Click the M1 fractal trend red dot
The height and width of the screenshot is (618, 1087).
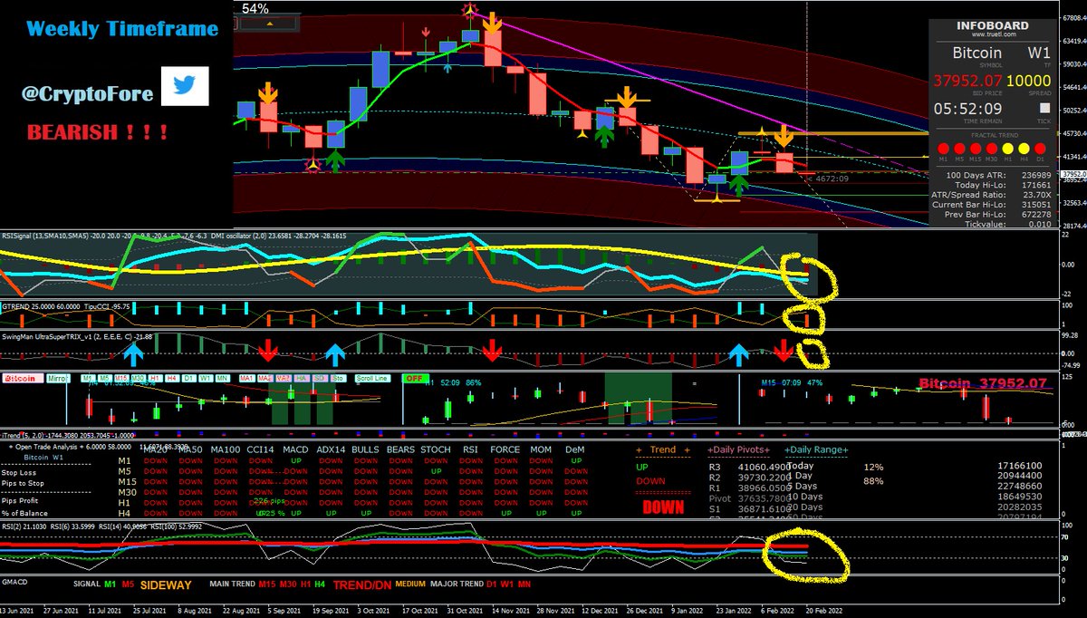point(943,149)
